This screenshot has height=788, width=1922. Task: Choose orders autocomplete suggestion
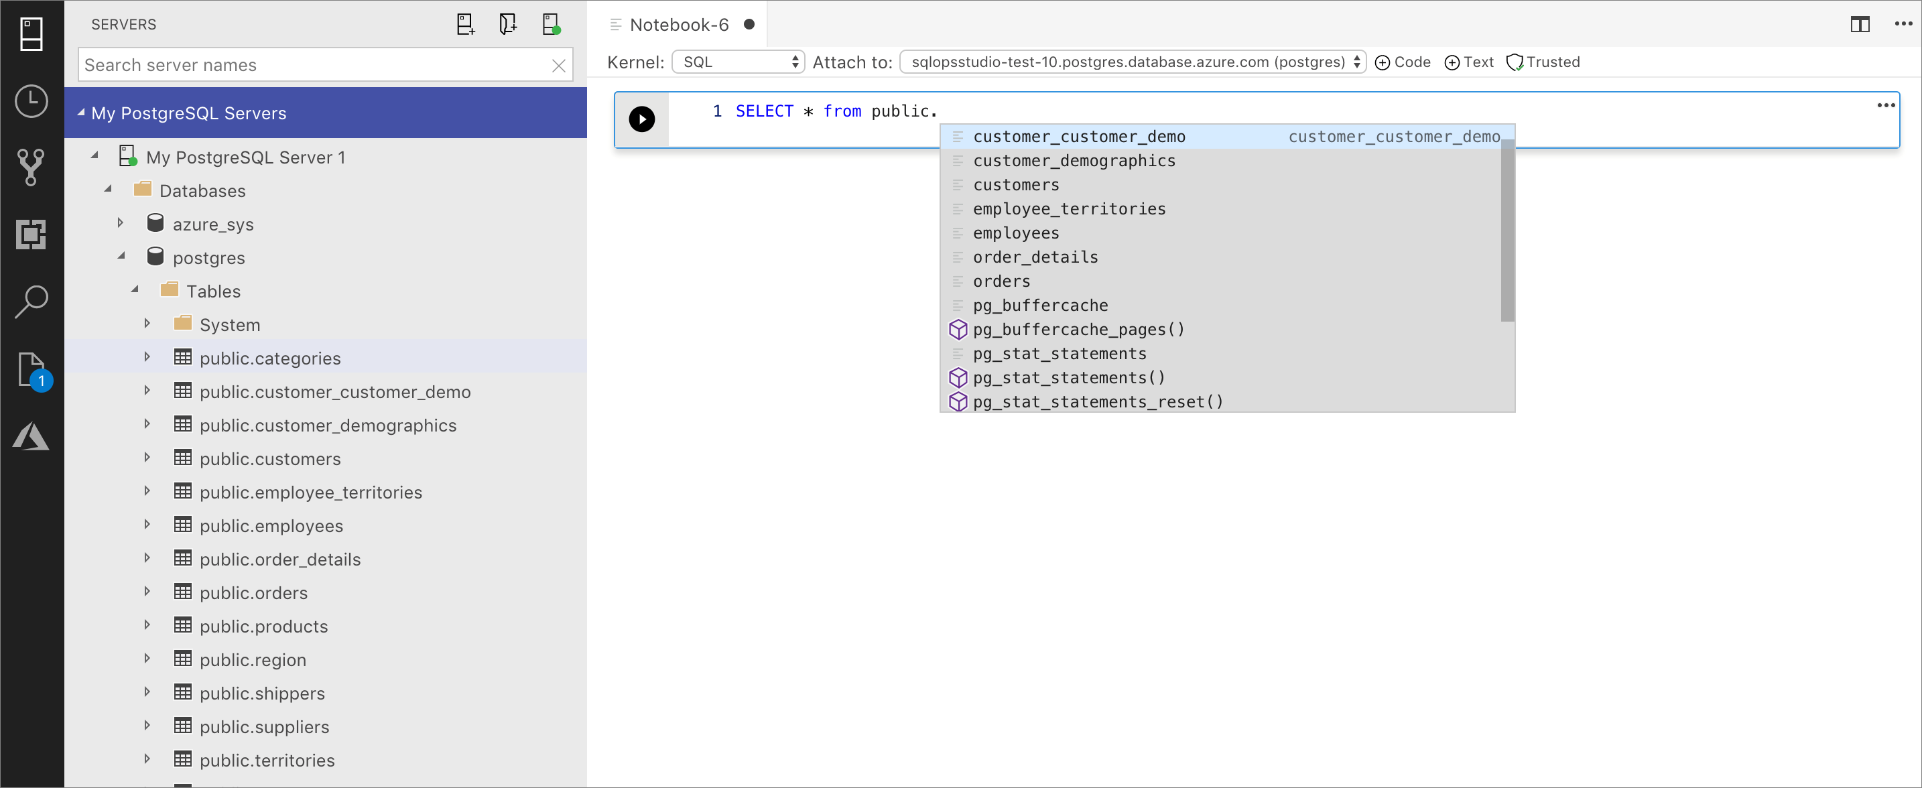pyautogui.click(x=1220, y=281)
